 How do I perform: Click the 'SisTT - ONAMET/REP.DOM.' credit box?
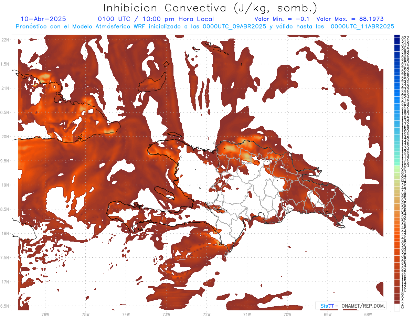[351, 306]
